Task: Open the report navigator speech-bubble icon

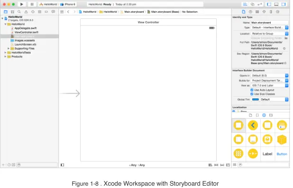Action: [x=53, y=12]
